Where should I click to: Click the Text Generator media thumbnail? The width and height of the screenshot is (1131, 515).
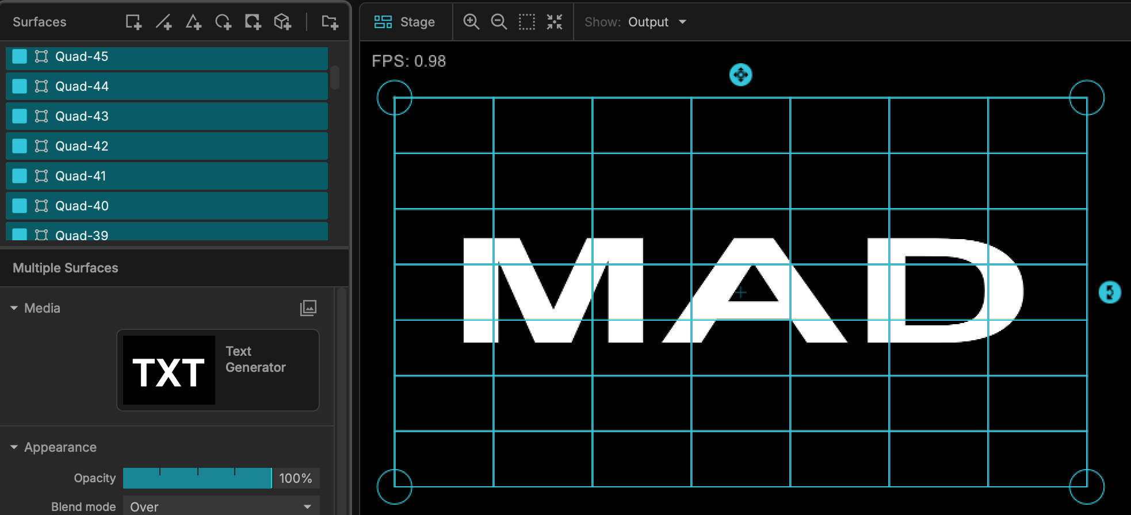coord(169,370)
